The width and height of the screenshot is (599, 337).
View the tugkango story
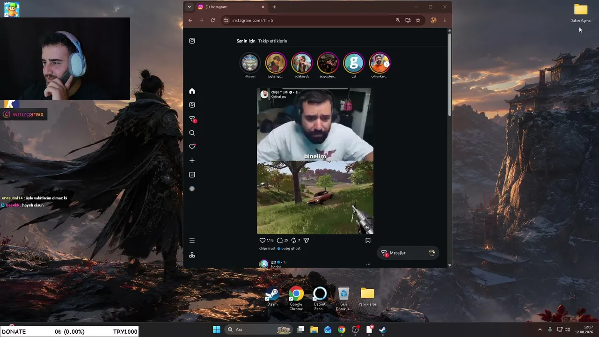[x=276, y=63]
